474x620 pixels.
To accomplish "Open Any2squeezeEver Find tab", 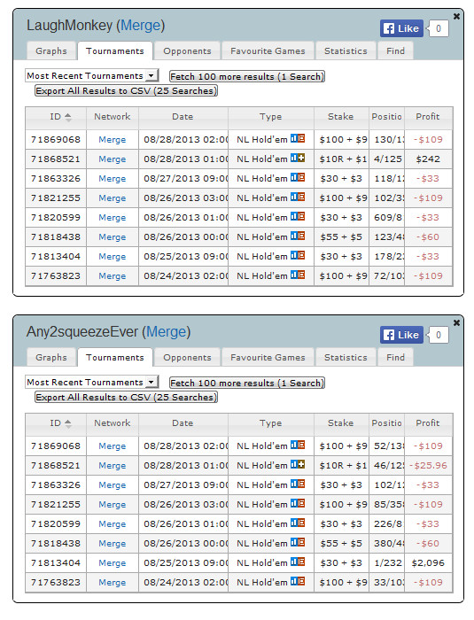I will click(x=395, y=358).
